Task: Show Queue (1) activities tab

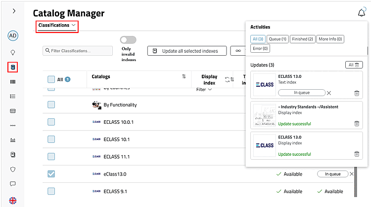Action: click(x=278, y=39)
